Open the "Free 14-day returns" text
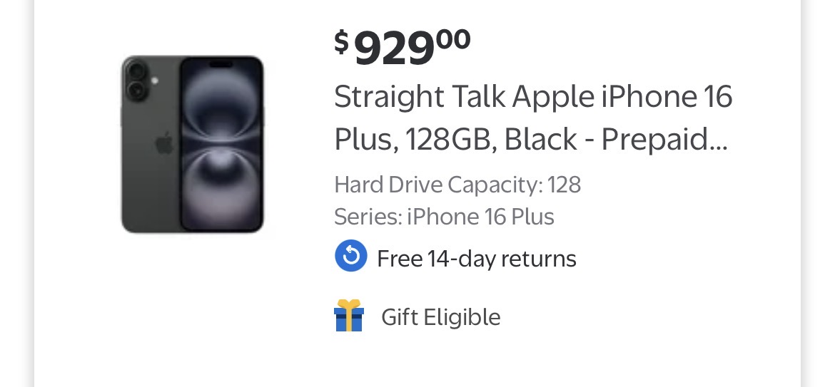The height and width of the screenshot is (387, 835). coord(476,258)
